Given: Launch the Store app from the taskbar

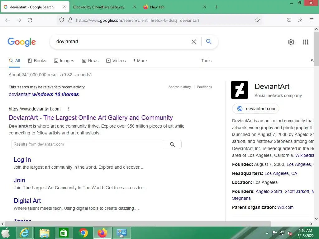Looking at the screenshot, I should click(64, 233).
